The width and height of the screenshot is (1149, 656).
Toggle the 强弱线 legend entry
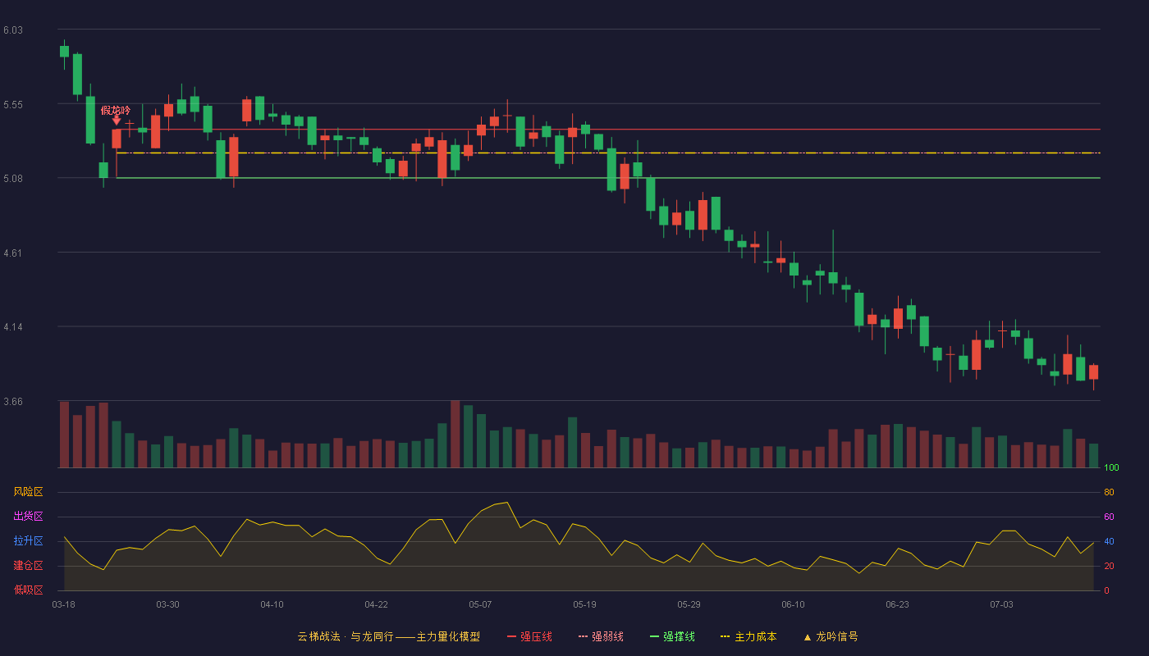601,636
